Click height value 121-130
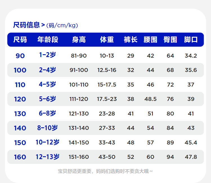Image resolution: width=211 pixels, height=183 pixels. [x=79, y=114]
